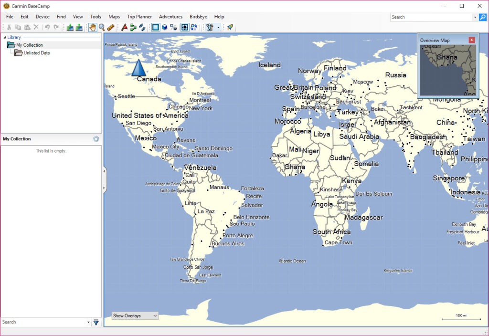Click the Undo arrow icon
Screen dimensions: 489x336
pyautogui.click(x=47, y=27)
